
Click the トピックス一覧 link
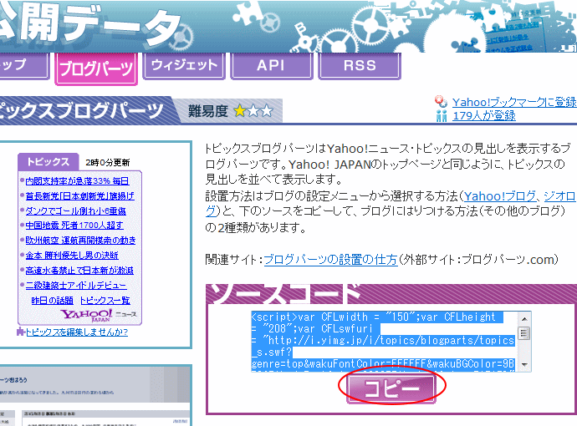coord(105,301)
